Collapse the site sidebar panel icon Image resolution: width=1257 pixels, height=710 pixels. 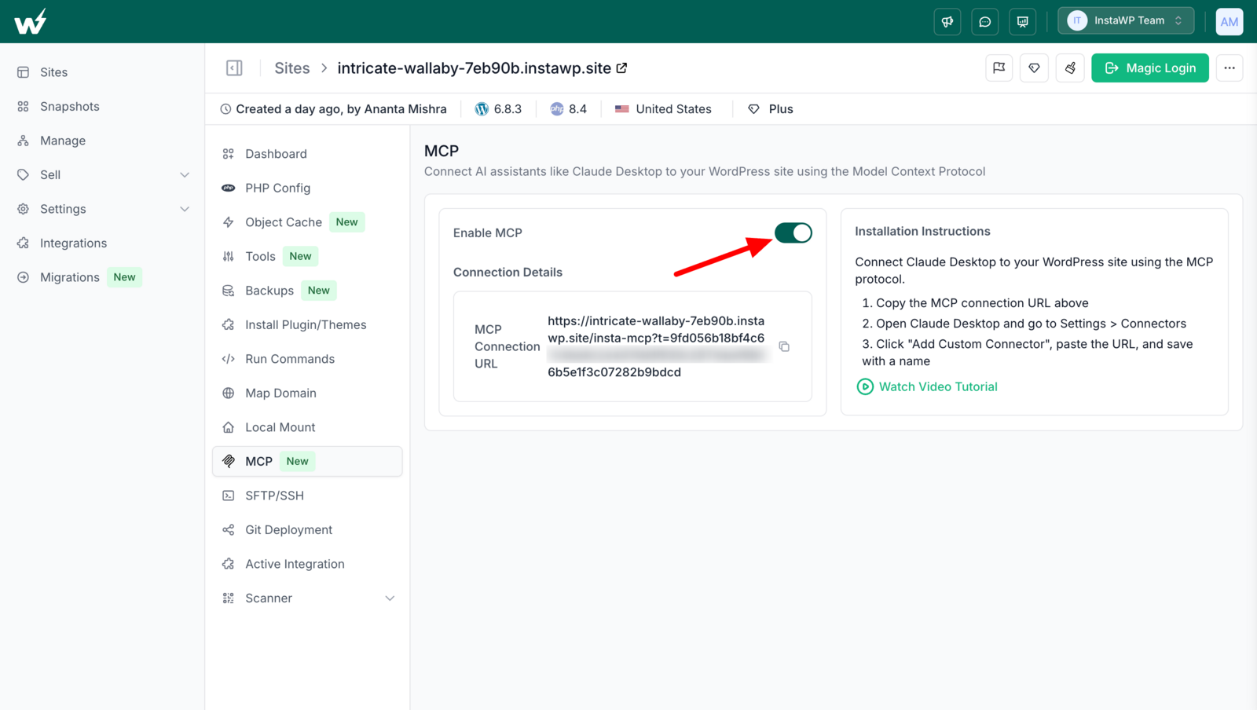[x=234, y=68]
